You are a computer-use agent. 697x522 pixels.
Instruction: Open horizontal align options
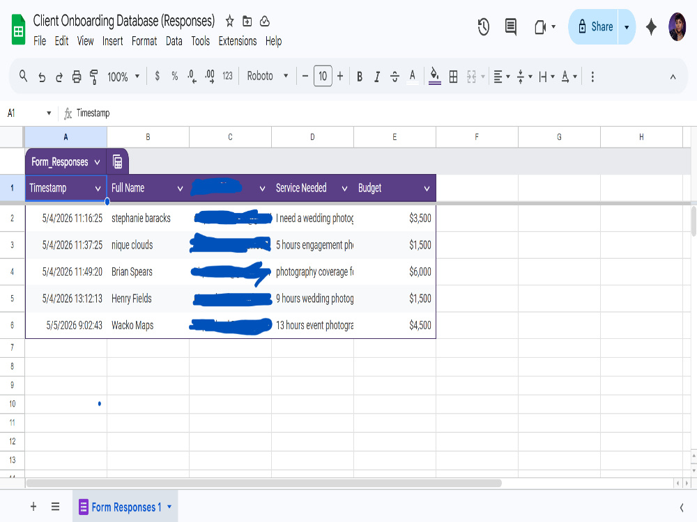click(501, 77)
